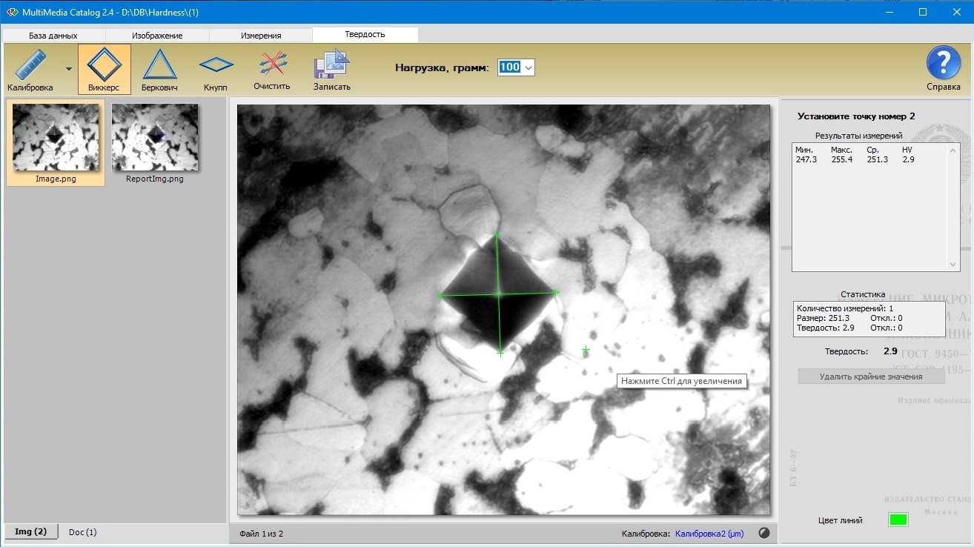Screen dimensions: 974x547
Task: Click the Очистить clear measurements icon
Action: (272, 69)
